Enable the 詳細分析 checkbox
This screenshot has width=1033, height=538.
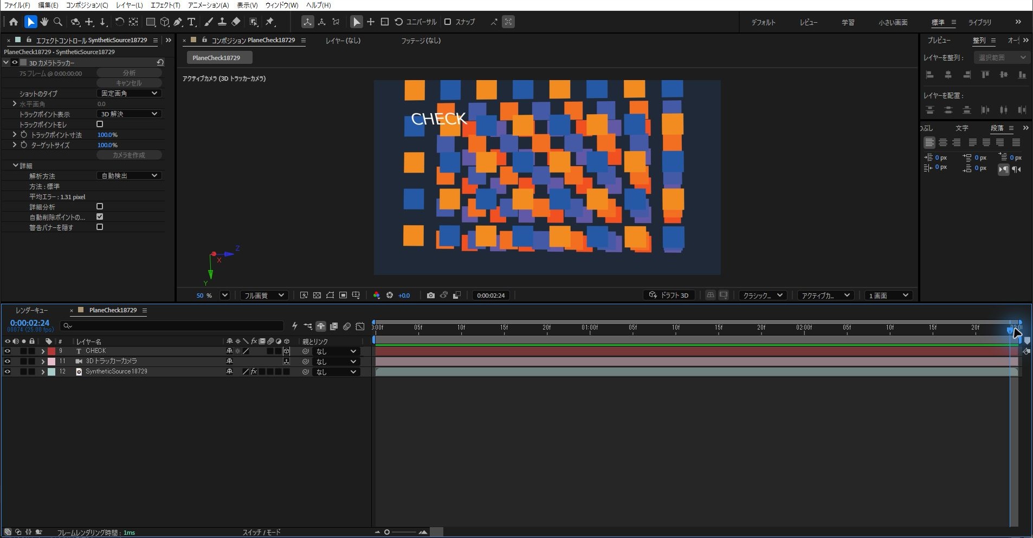coord(100,207)
